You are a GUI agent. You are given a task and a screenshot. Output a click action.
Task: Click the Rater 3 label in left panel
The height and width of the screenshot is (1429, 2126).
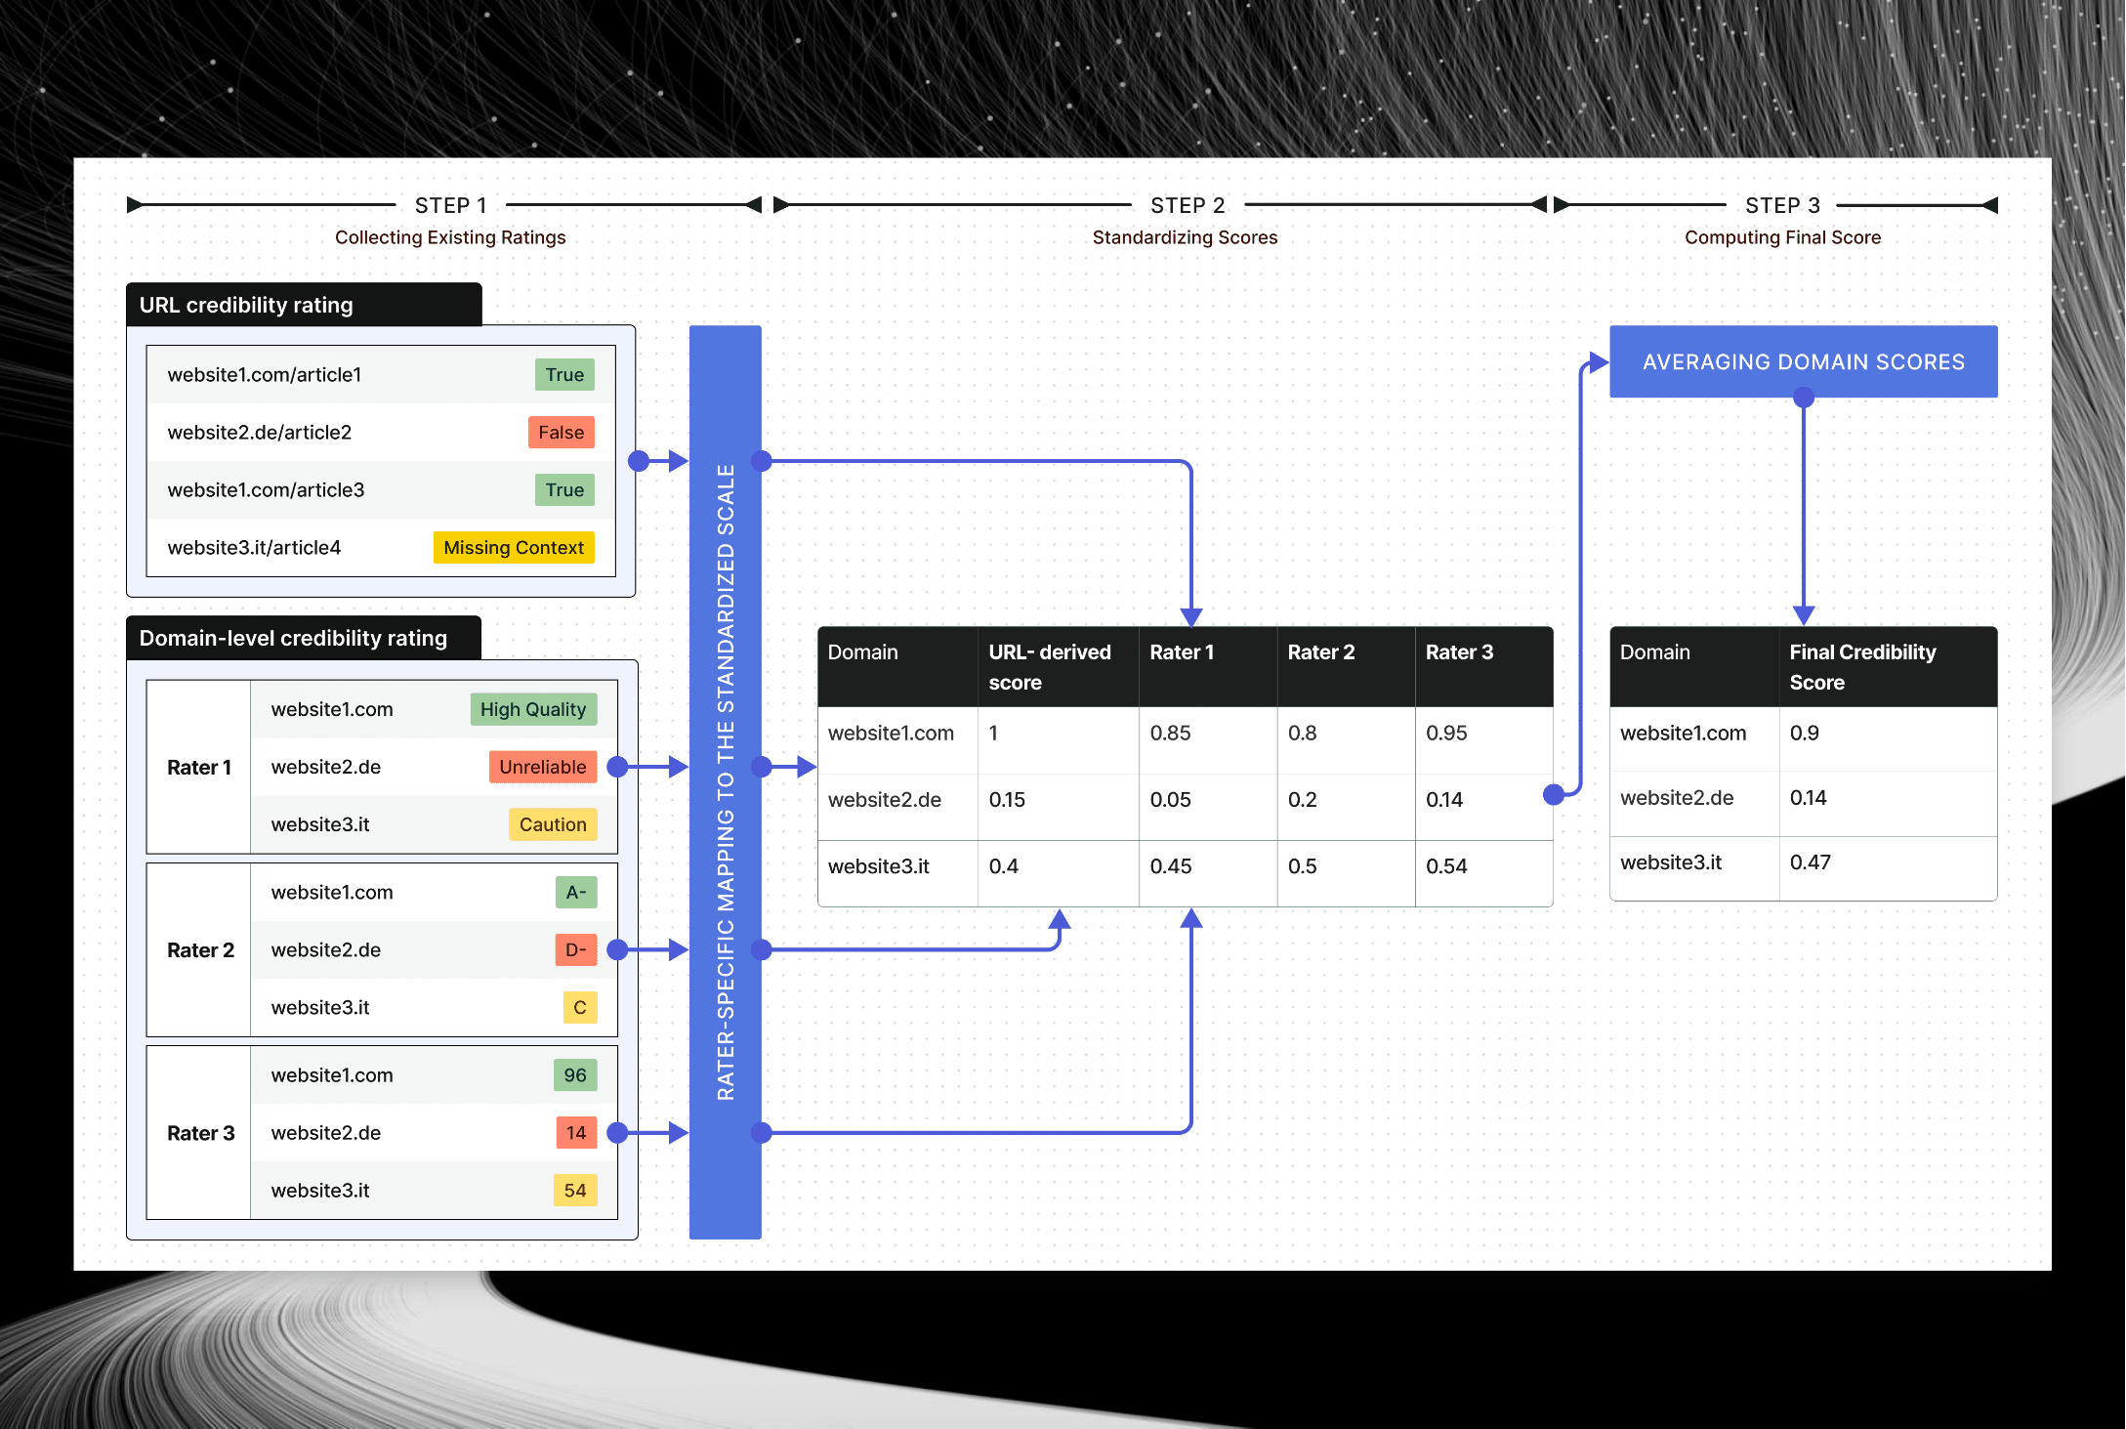[200, 1132]
